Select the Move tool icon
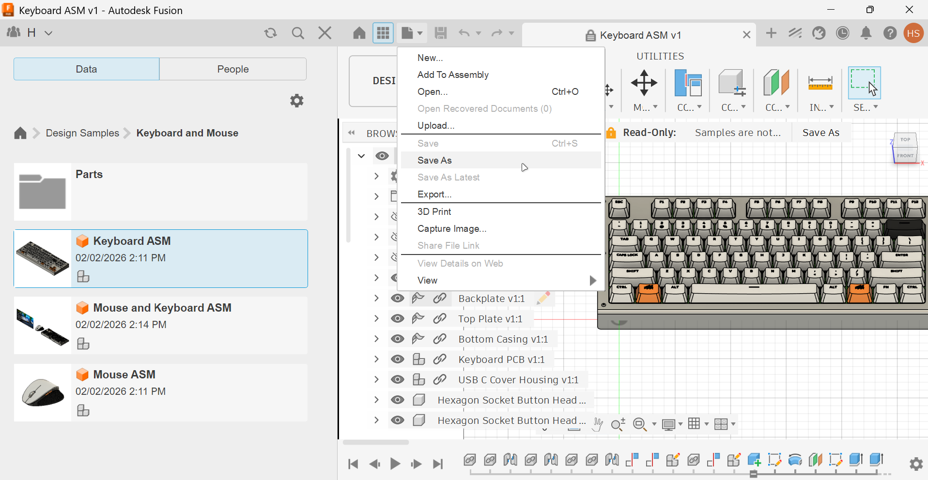928x480 pixels. coord(644,83)
